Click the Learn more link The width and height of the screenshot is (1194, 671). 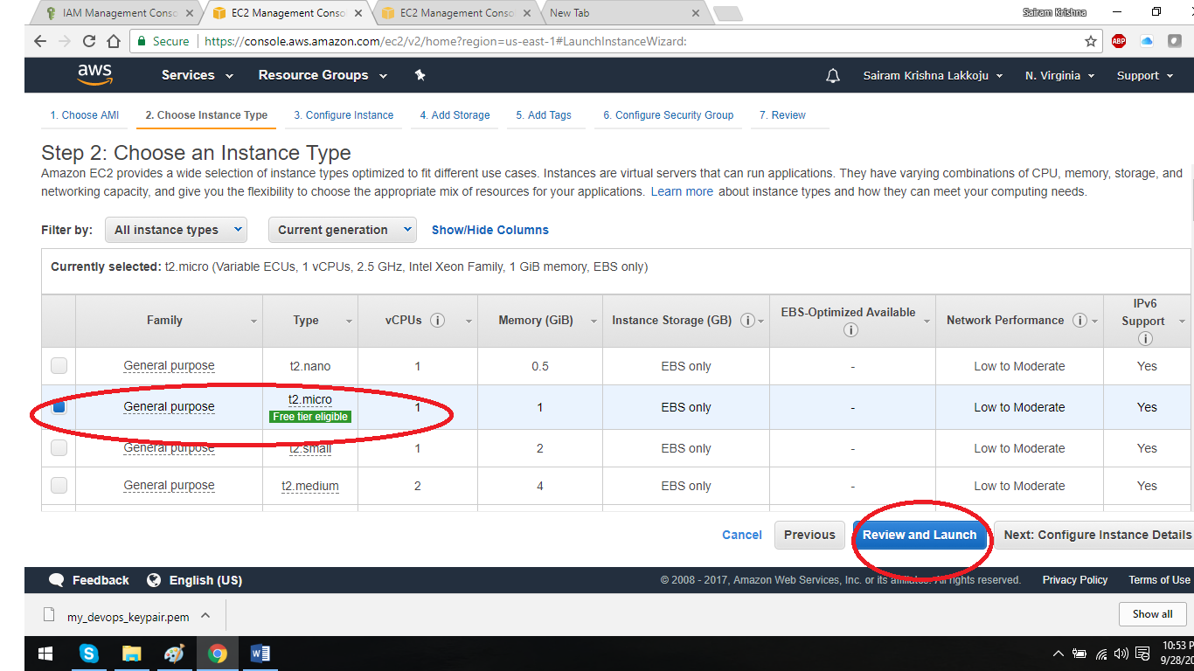pyautogui.click(x=682, y=191)
